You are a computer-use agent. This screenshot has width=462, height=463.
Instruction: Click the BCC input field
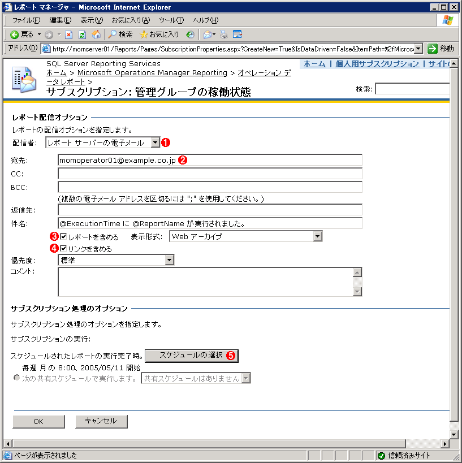pos(210,187)
